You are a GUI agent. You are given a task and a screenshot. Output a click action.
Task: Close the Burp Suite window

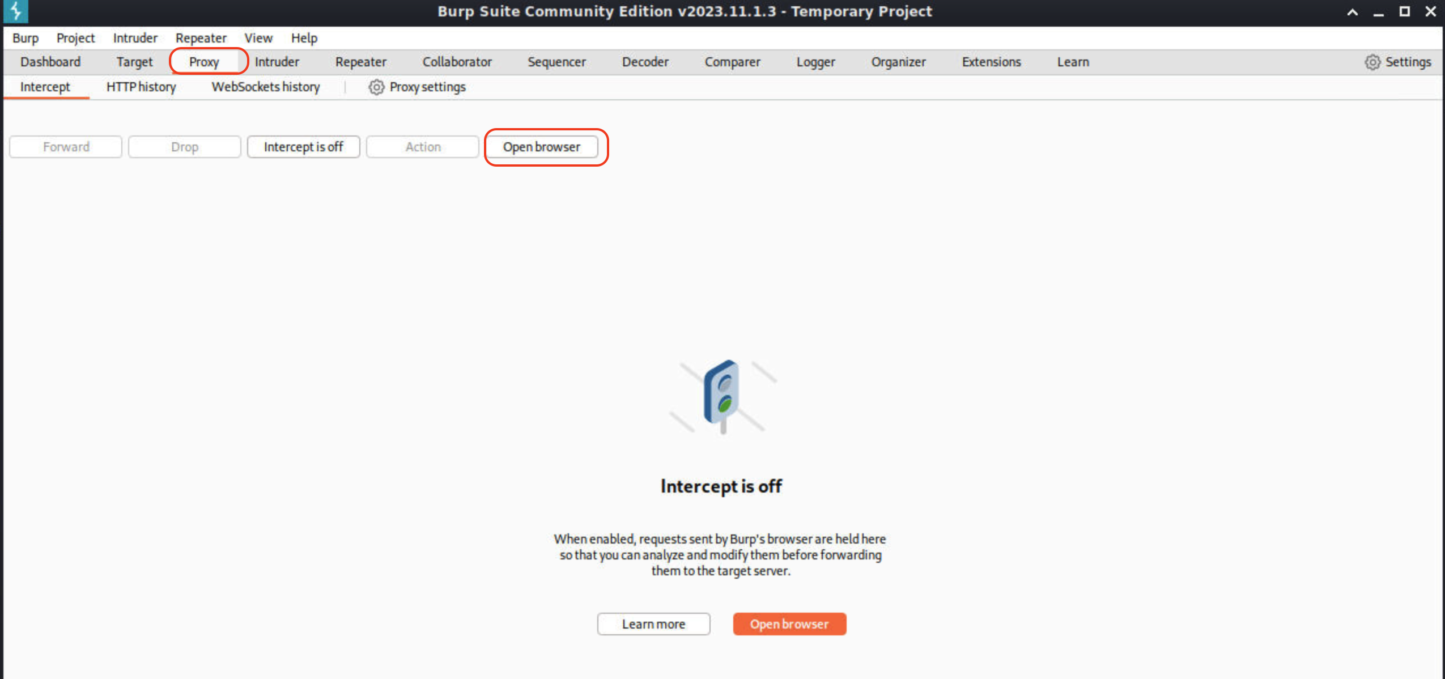[x=1431, y=11]
